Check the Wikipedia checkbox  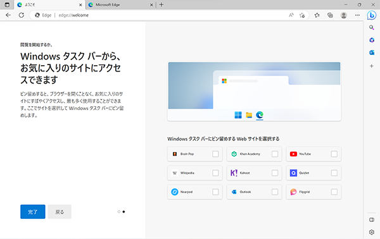pyautogui.click(x=215, y=173)
